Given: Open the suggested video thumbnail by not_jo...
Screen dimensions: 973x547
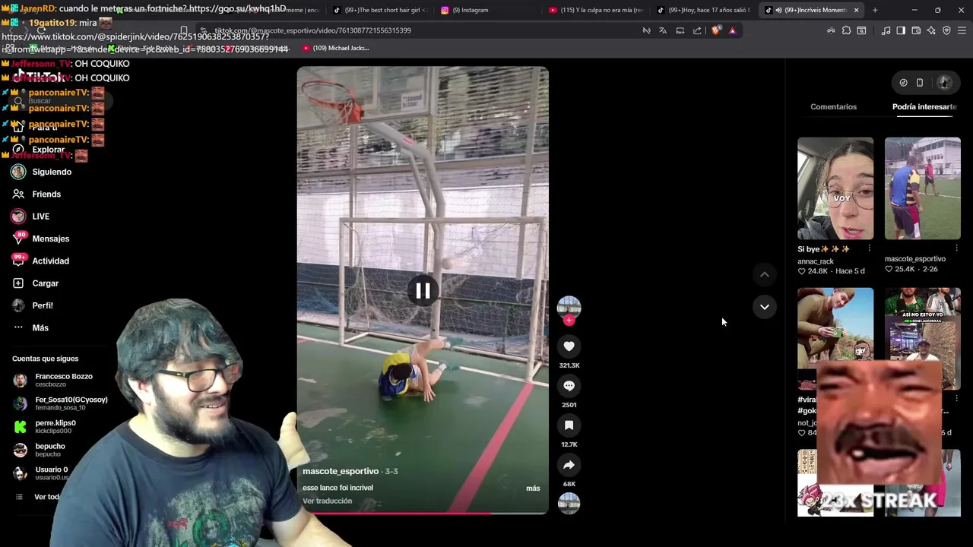Looking at the screenshot, I should 835,338.
